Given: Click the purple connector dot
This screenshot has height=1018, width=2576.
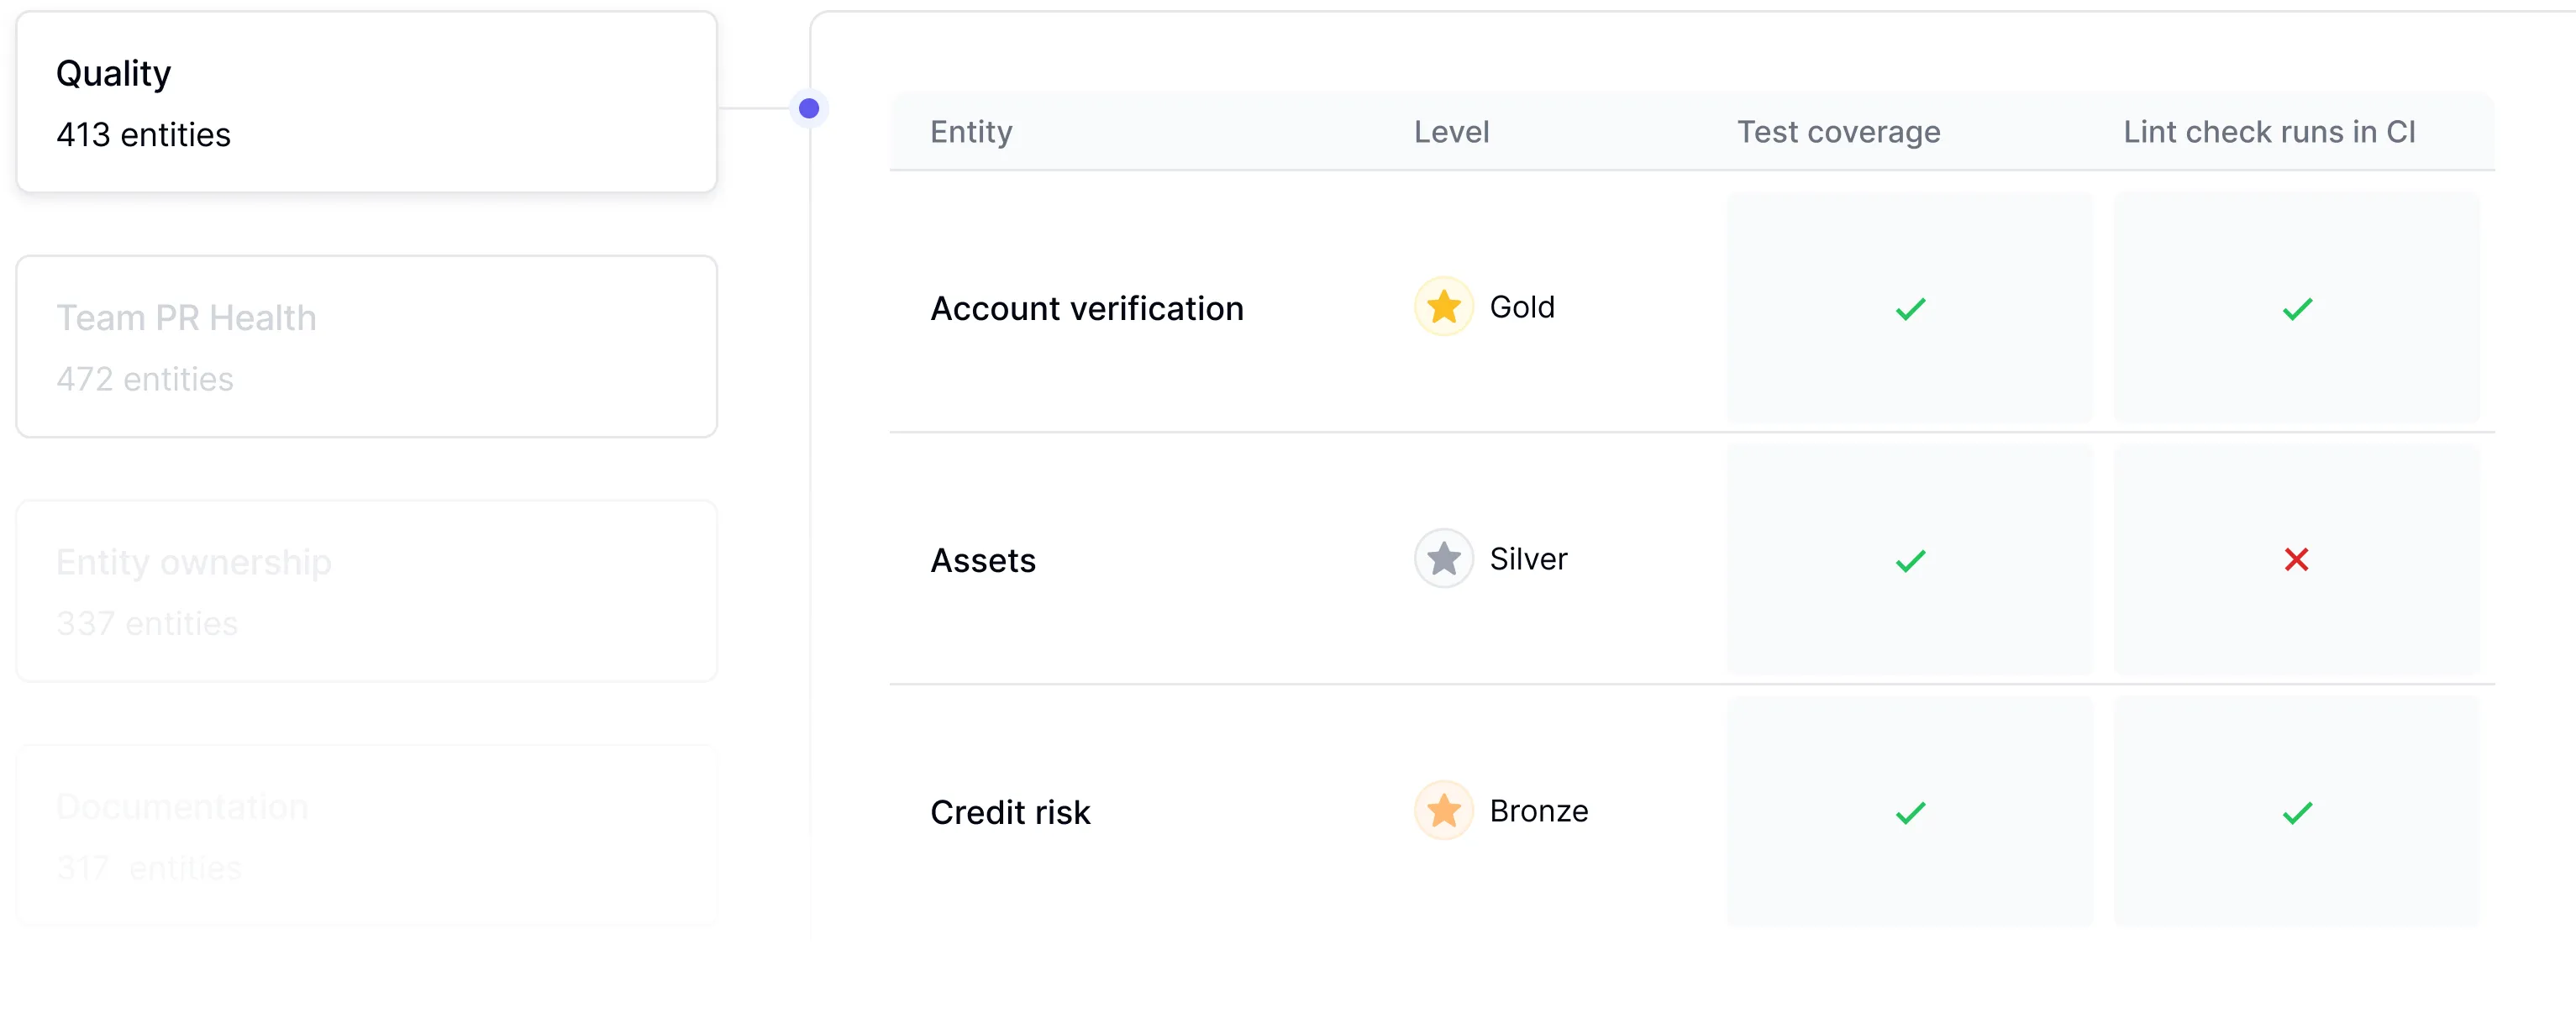Looking at the screenshot, I should pyautogui.click(x=809, y=108).
